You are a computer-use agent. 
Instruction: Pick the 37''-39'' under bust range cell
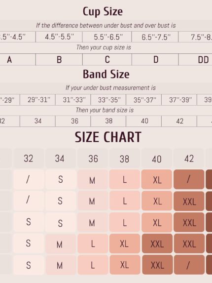click(x=179, y=100)
